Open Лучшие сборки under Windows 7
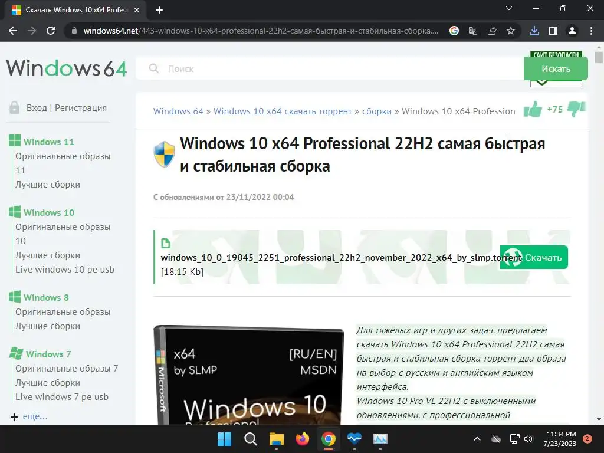Image resolution: width=604 pixels, height=453 pixels. coord(48,382)
